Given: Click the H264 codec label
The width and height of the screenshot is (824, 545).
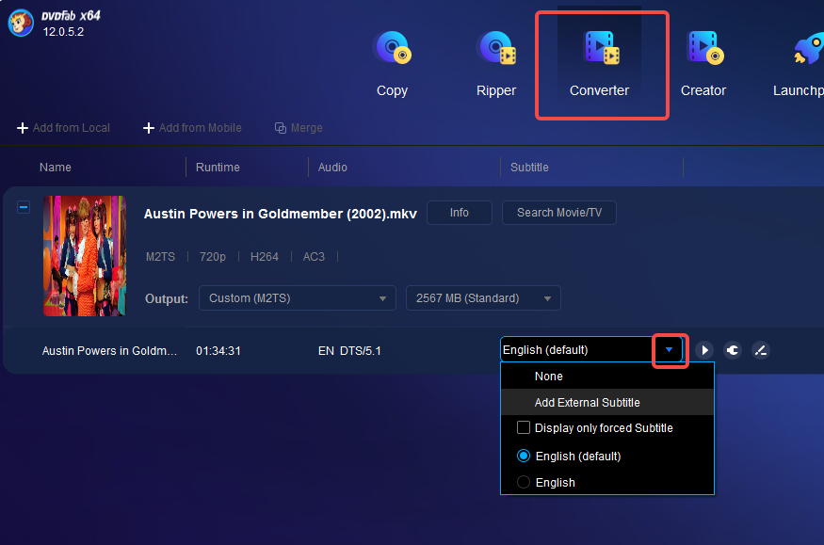Looking at the screenshot, I should tap(265, 257).
